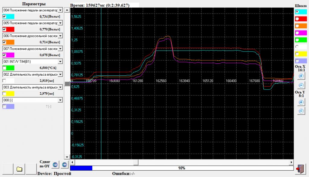Open the 000 [-] parameter dropdown
The image size is (309, 177).
pyautogui.click(x=60, y=100)
